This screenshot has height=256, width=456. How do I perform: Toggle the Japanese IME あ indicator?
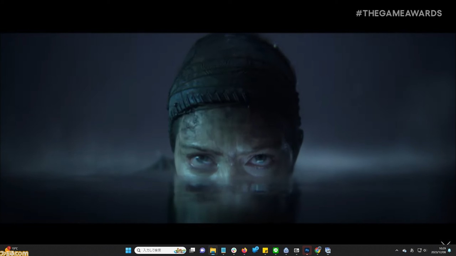tap(412, 250)
